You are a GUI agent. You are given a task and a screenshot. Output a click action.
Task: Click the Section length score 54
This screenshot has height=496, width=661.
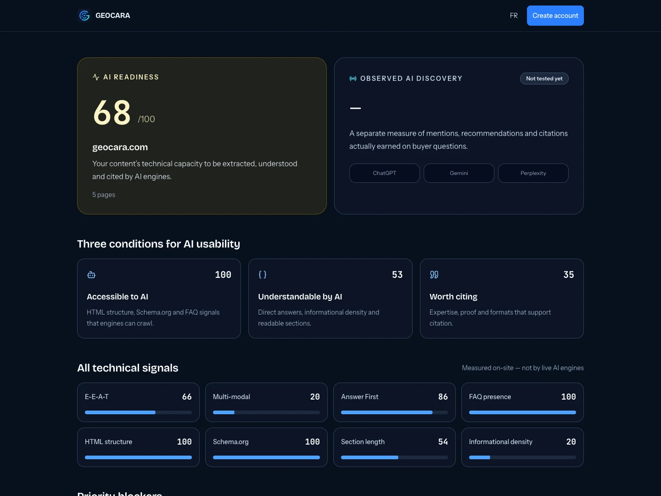point(443,442)
